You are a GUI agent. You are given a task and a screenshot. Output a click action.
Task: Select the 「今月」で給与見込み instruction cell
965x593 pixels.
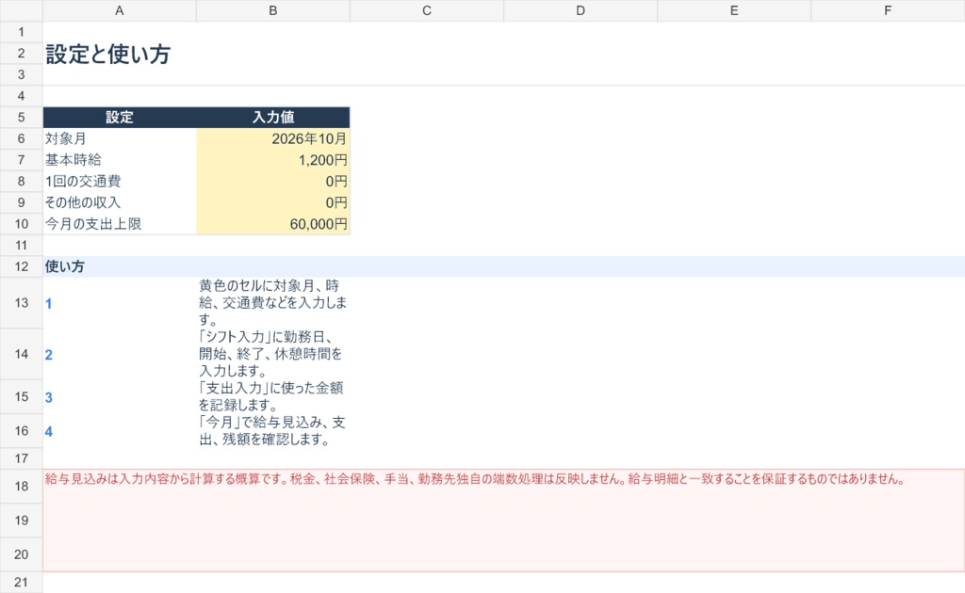click(x=273, y=431)
